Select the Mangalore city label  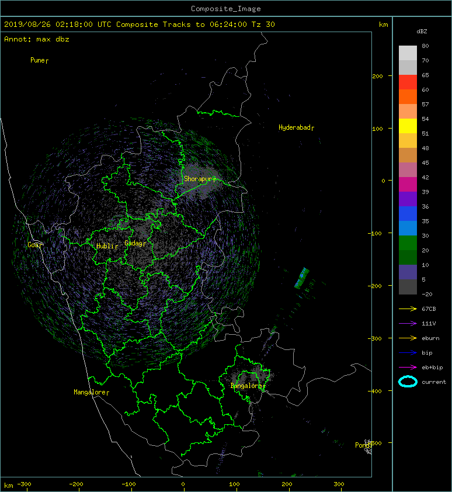[x=90, y=392]
